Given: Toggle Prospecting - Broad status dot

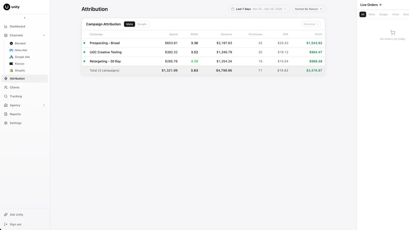Looking at the screenshot, I should tap(84, 43).
